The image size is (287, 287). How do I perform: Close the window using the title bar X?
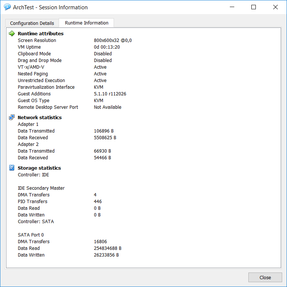275,7
